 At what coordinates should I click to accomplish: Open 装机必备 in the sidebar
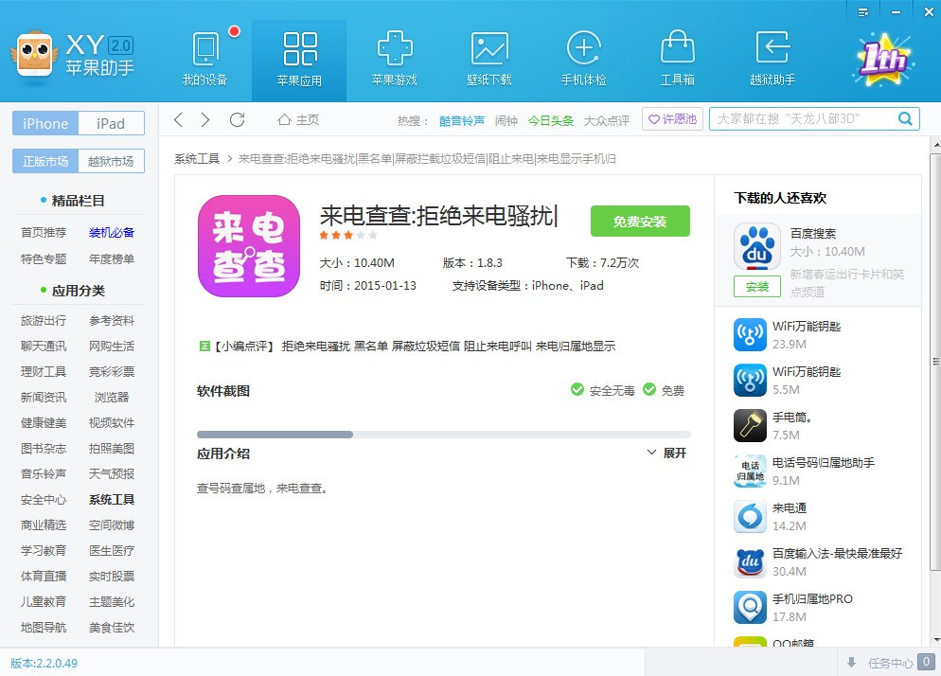click(112, 232)
